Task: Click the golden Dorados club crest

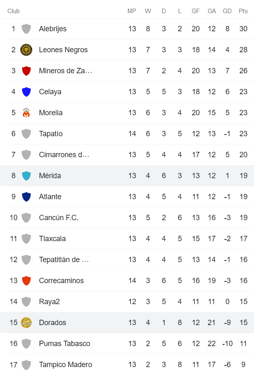Action: [x=26, y=323]
